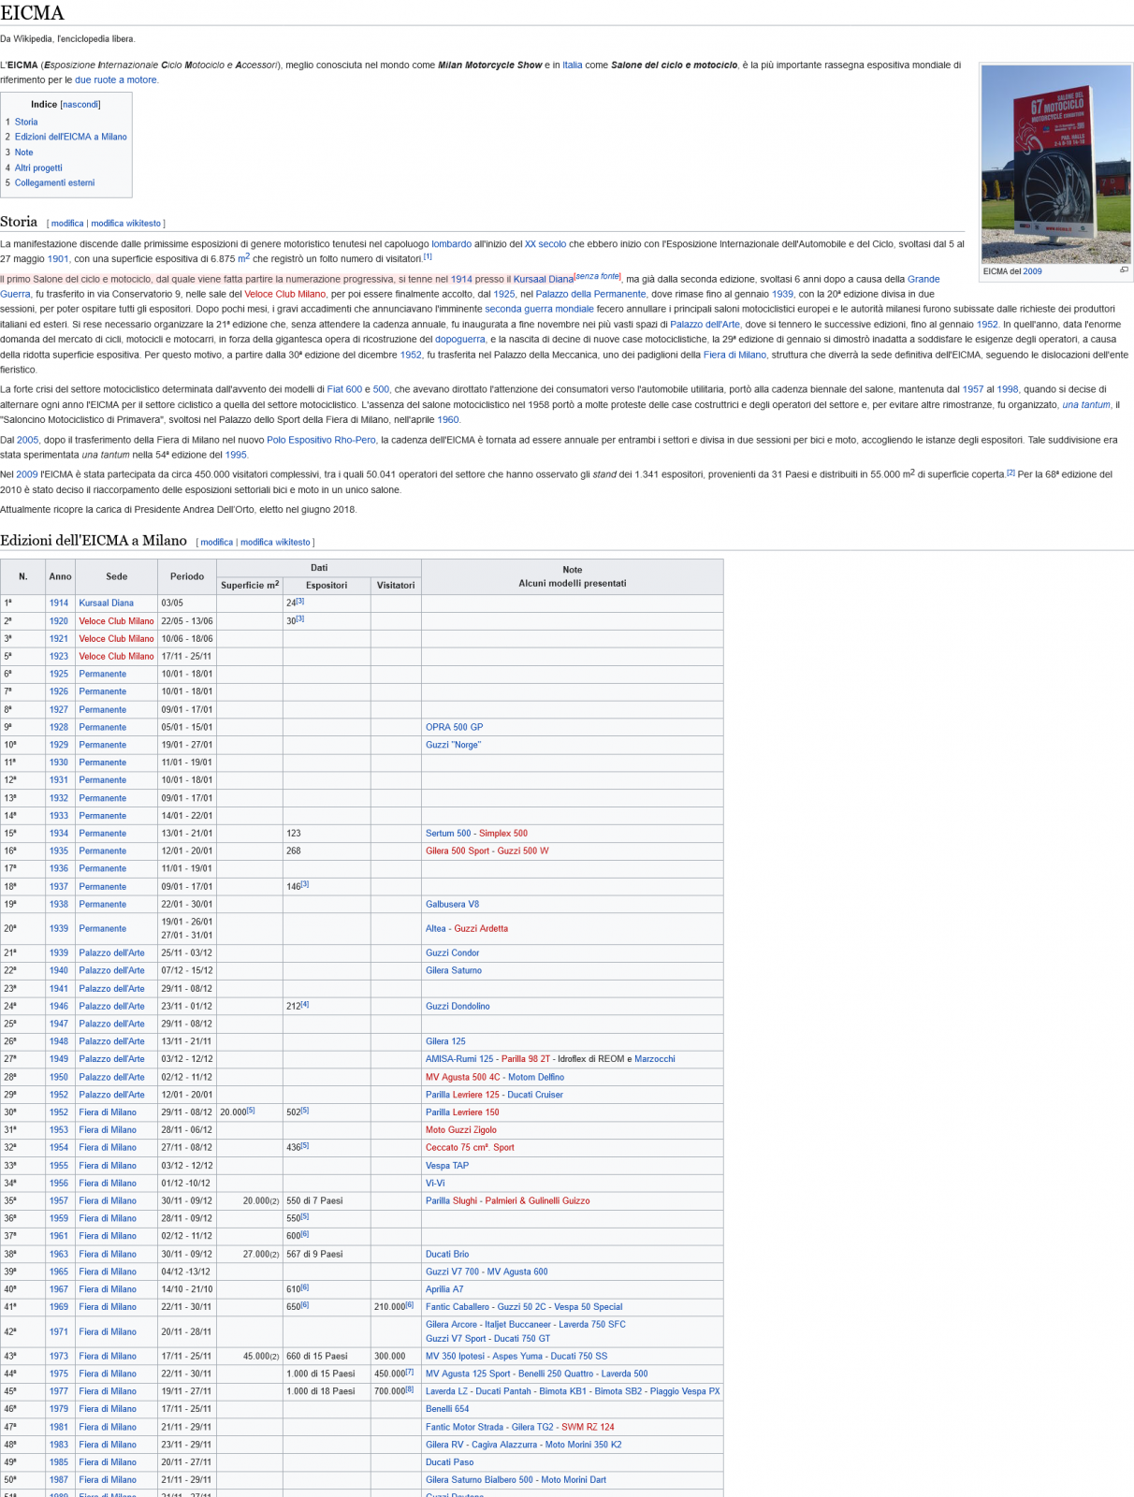Click modifica wikitesto next to Storia heading
This screenshot has height=1497, width=1134.
coord(126,224)
